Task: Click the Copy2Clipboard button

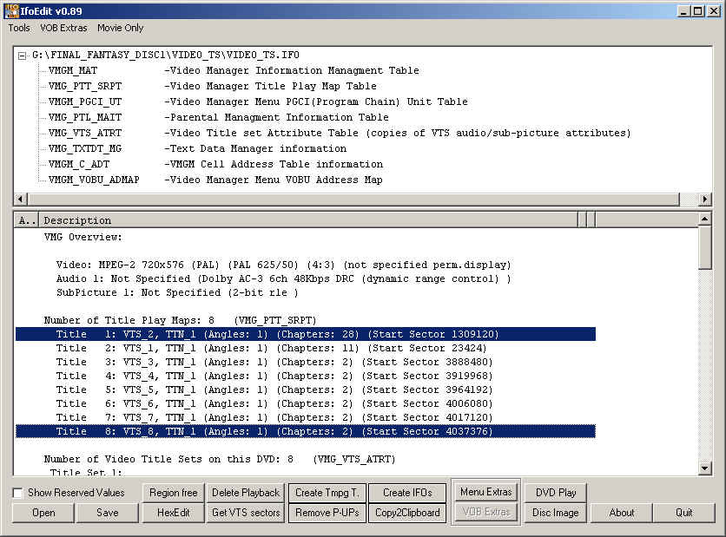Action: tap(407, 513)
